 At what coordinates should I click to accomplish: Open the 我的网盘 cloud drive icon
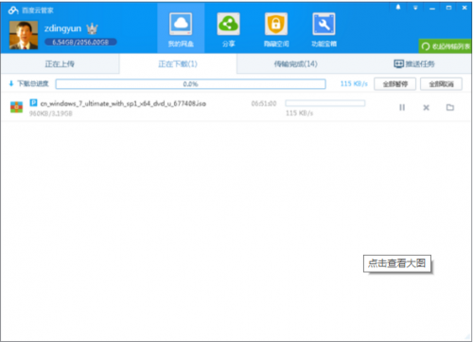(x=181, y=24)
